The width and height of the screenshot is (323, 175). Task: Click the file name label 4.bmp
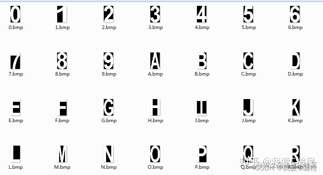pos(202,27)
